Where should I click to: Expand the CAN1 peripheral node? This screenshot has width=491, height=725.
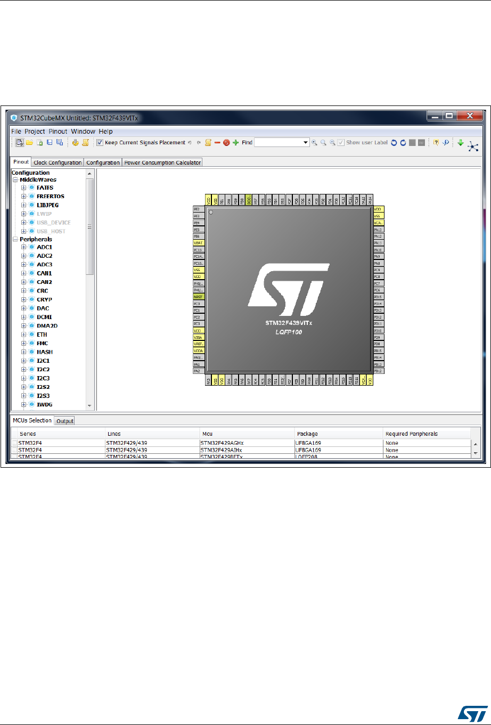pyautogui.click(x=23, y=273)
